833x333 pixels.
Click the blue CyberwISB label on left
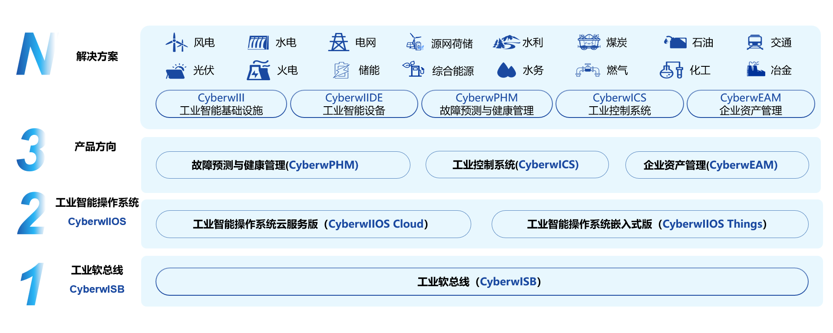coord(97,289)
